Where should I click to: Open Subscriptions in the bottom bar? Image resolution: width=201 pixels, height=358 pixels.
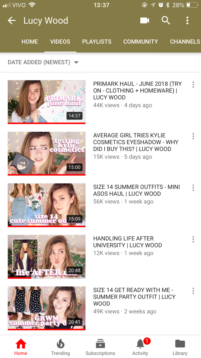(100, 347)
